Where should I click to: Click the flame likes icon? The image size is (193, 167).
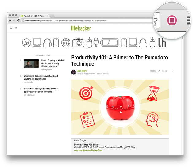(x=159, y=71)
